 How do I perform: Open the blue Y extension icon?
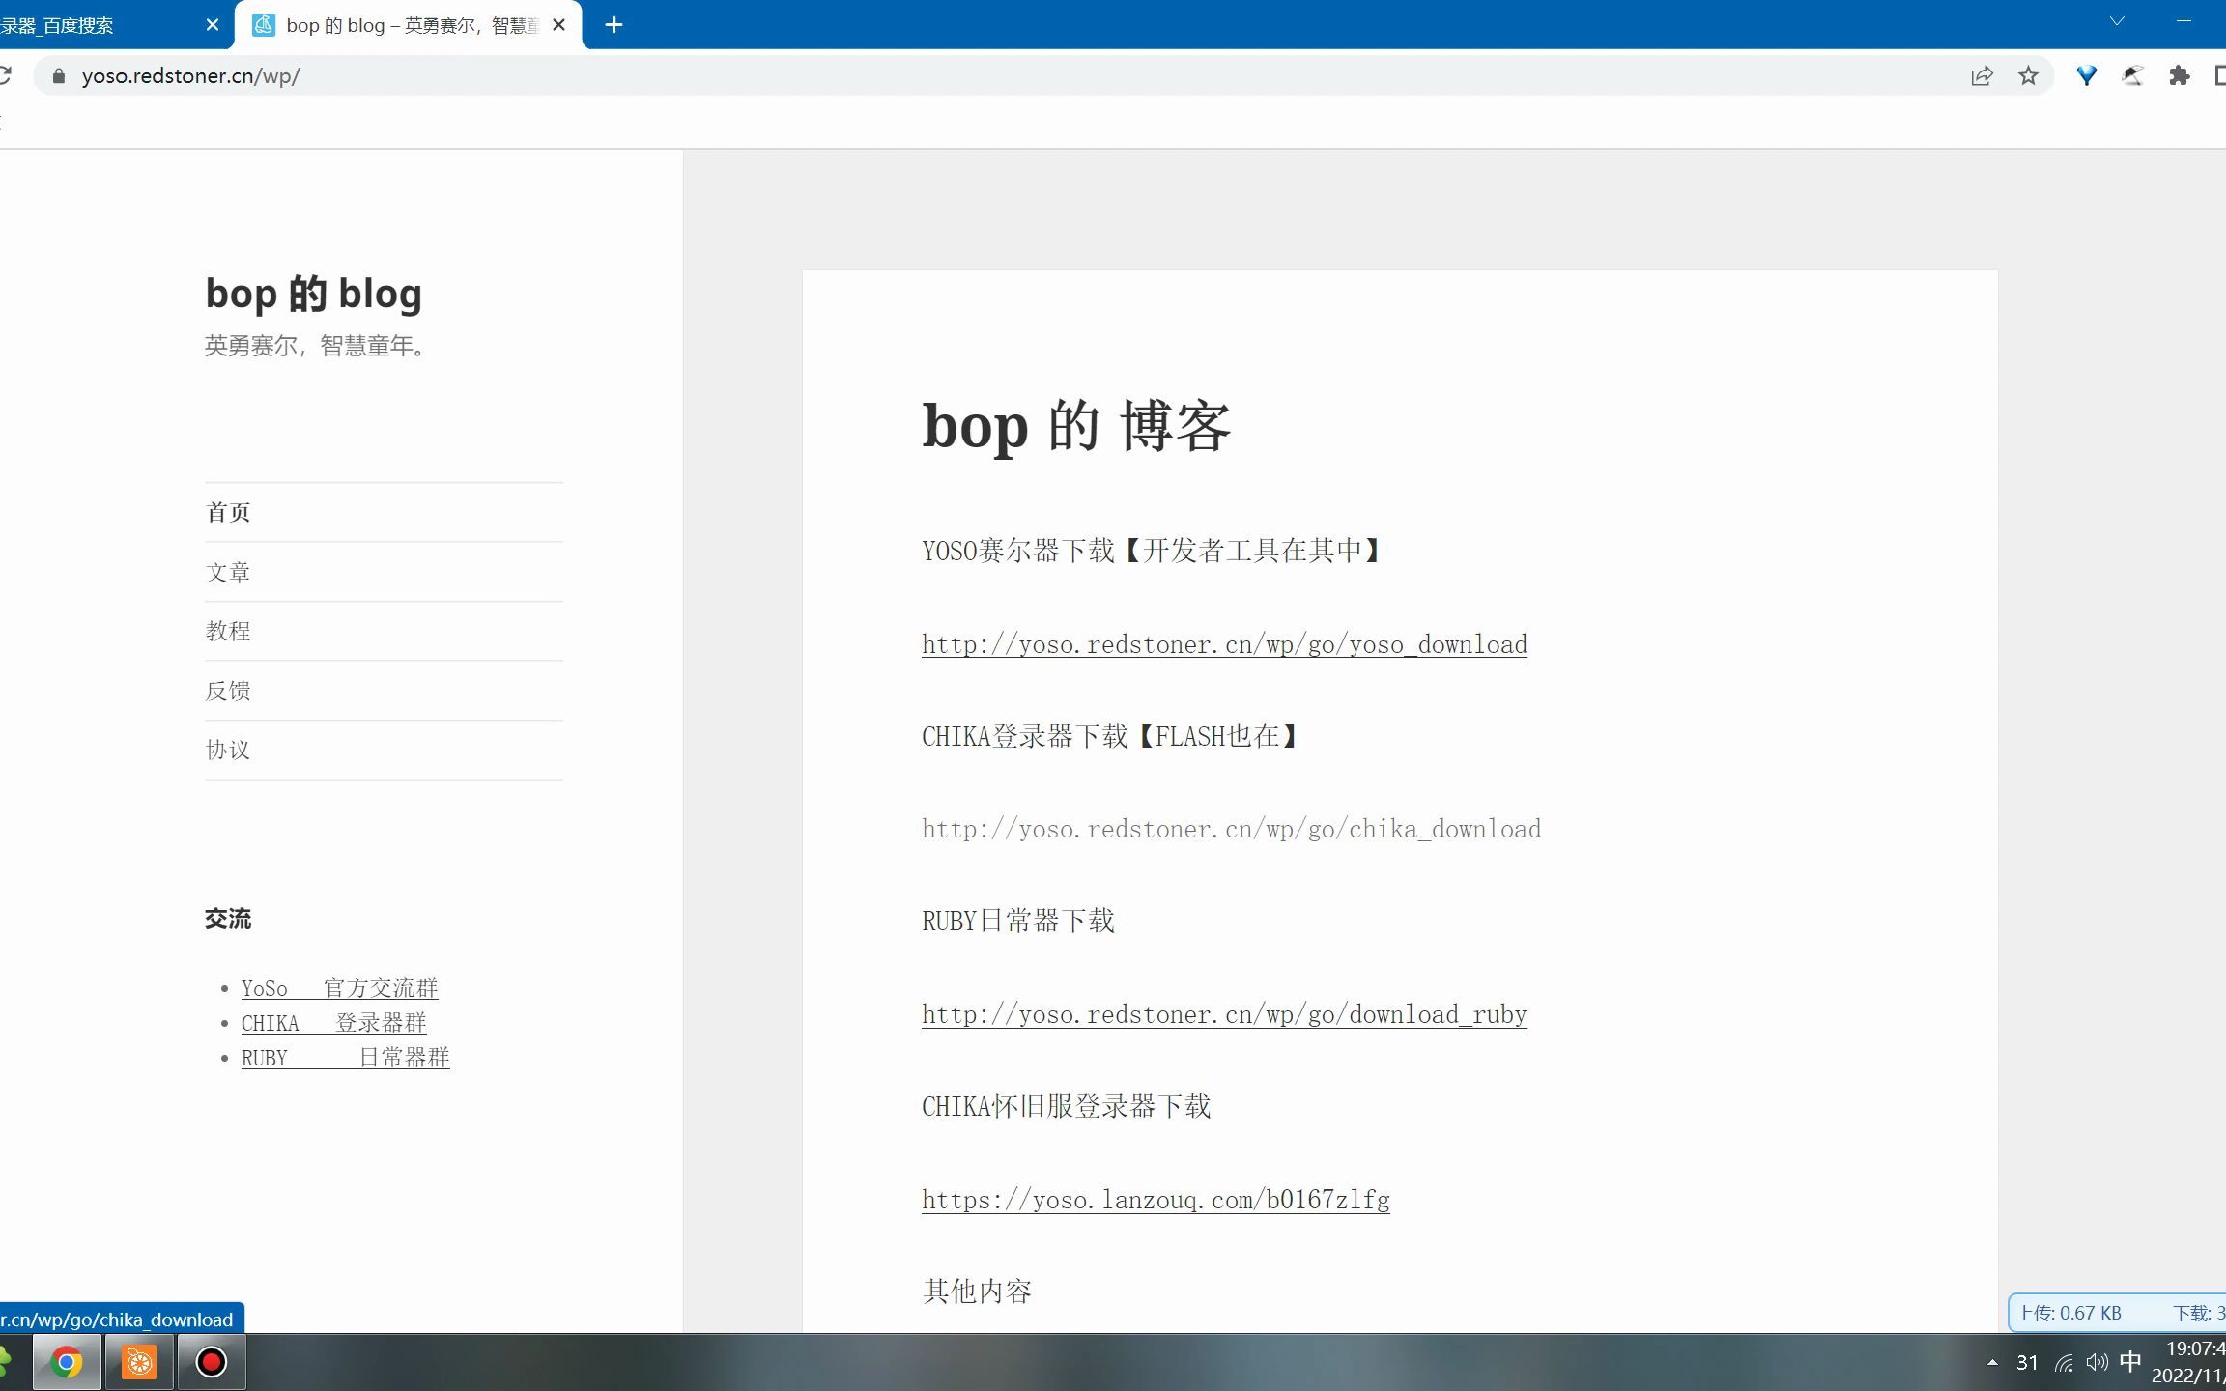click(2087, 75)
